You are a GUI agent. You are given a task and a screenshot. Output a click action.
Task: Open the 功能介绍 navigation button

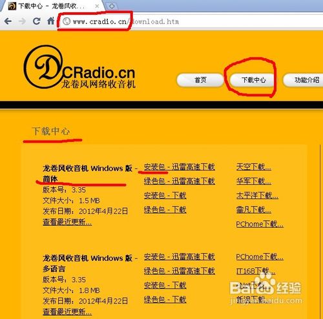(x=304, y=80)
